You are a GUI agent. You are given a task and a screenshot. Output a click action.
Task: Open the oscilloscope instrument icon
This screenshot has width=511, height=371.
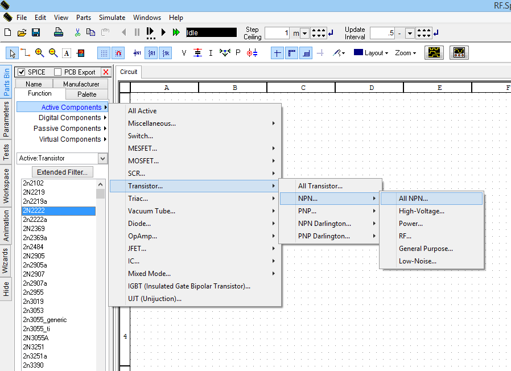pyautogui.click(x=459, y=53)
